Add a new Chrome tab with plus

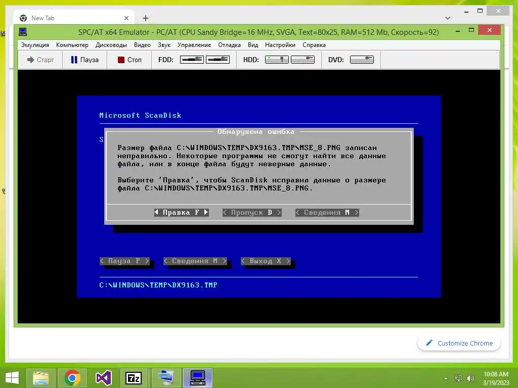pyautogui.click(x=146, y=18)
